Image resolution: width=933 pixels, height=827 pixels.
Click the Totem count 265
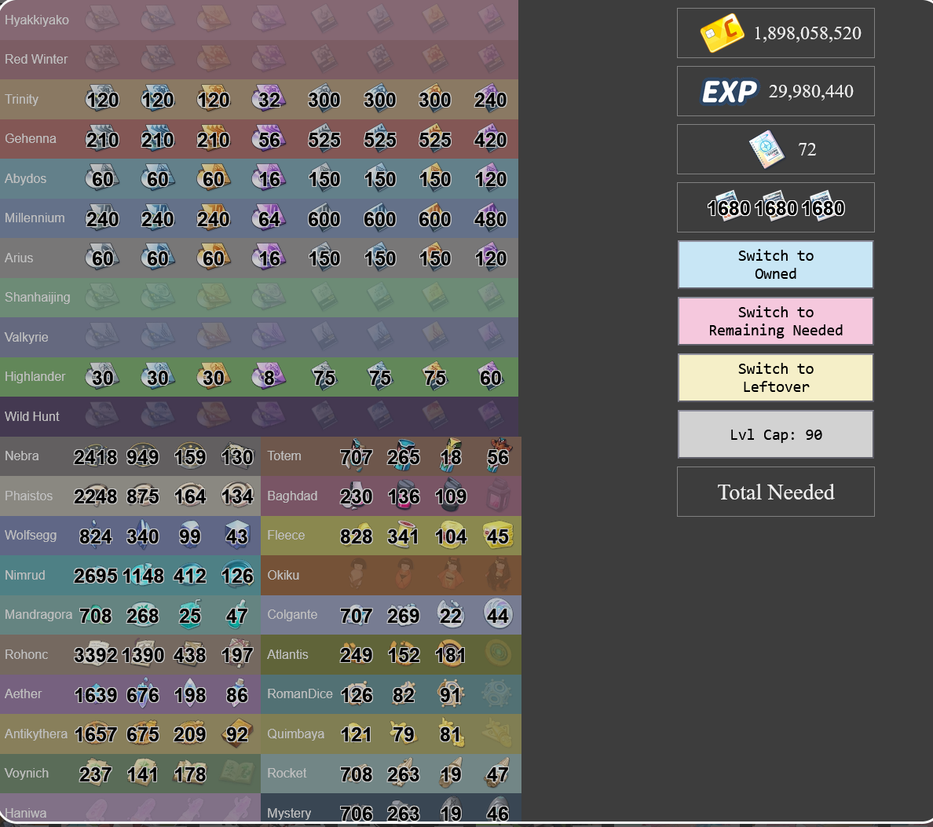pyautogui.click(x=404, y=456)
